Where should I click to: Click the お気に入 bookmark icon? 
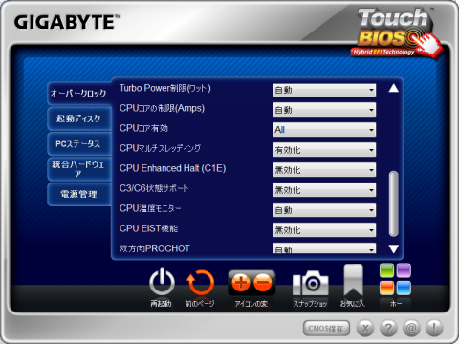pos(353,281)
